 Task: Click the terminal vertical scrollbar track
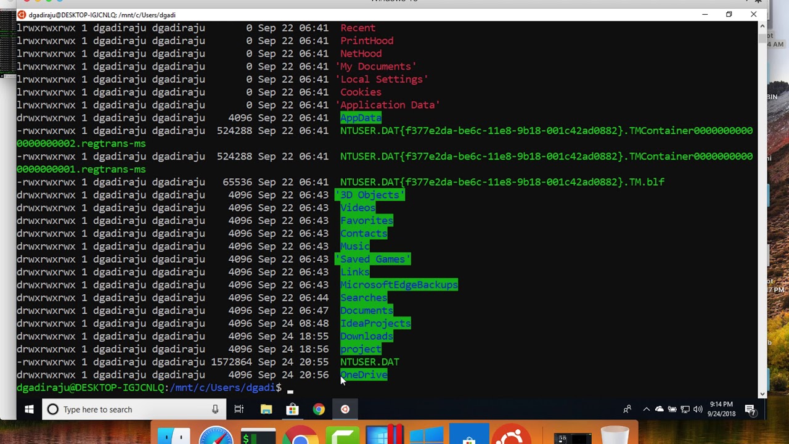pyautogui.click(x=762, y=210)
